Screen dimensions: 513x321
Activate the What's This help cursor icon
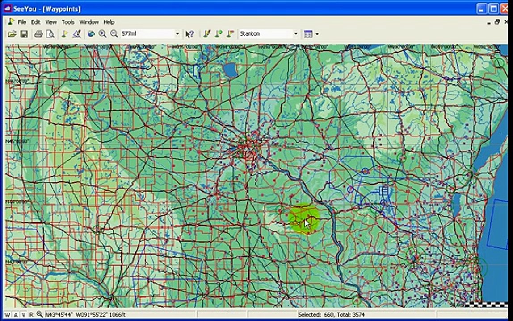pyautogui.click(x=190, y=33)
